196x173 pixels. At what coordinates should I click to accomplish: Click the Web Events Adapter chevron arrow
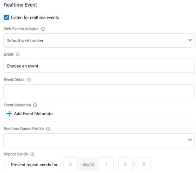click(x=190, y=40)
